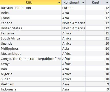Click the Indonesia cell
Viewport: 110px width, 92px height.
click(x=31, y=89)
